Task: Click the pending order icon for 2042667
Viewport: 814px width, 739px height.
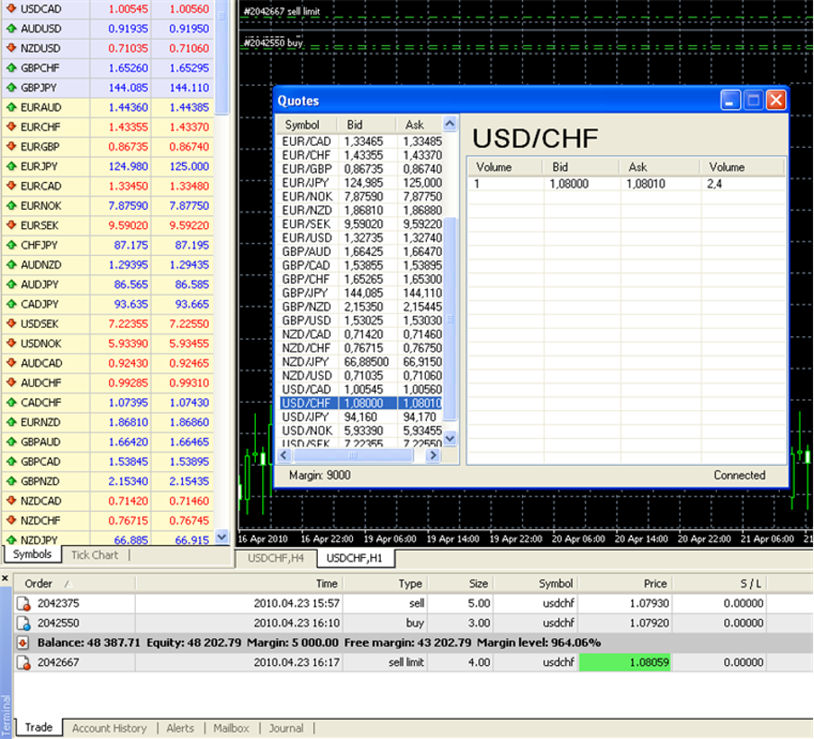Action: [x=23, y=662]
